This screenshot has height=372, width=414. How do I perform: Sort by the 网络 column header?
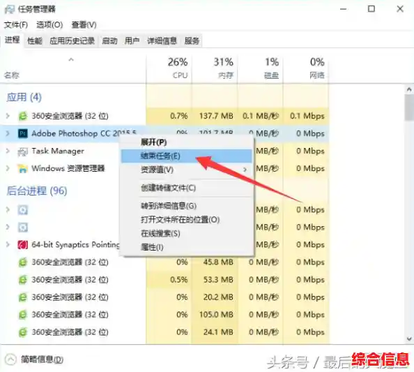tap(306, 68)
